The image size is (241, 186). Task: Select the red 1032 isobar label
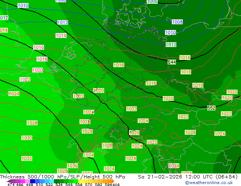[27, 158]
